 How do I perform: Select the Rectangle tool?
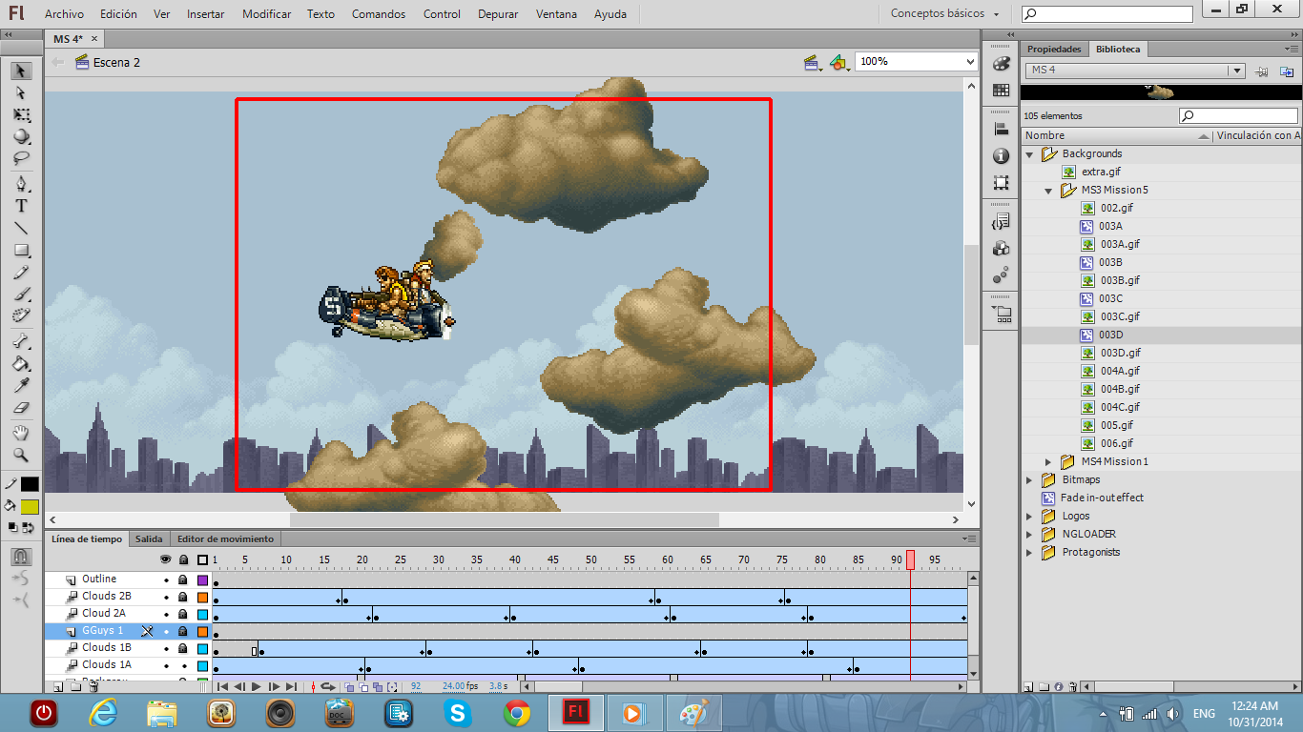coord(21,251)
